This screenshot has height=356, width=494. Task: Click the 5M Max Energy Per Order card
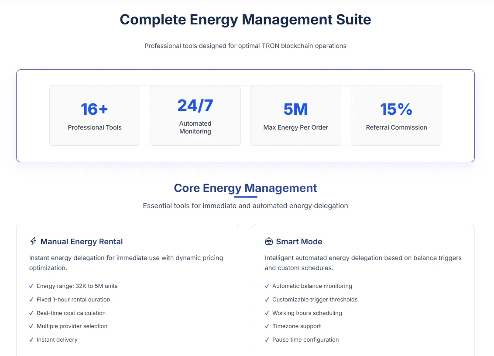click(295, 116)
